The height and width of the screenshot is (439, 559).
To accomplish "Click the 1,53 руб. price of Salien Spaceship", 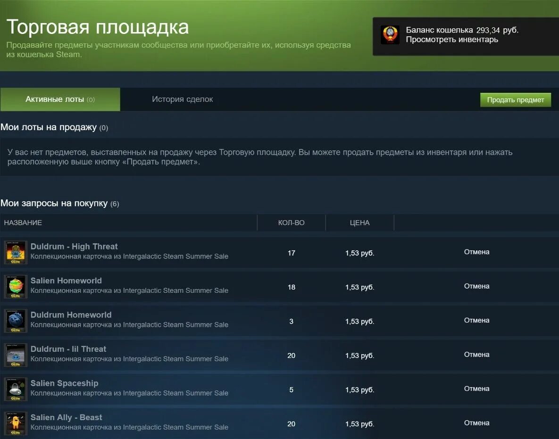I will pos(360,390).
